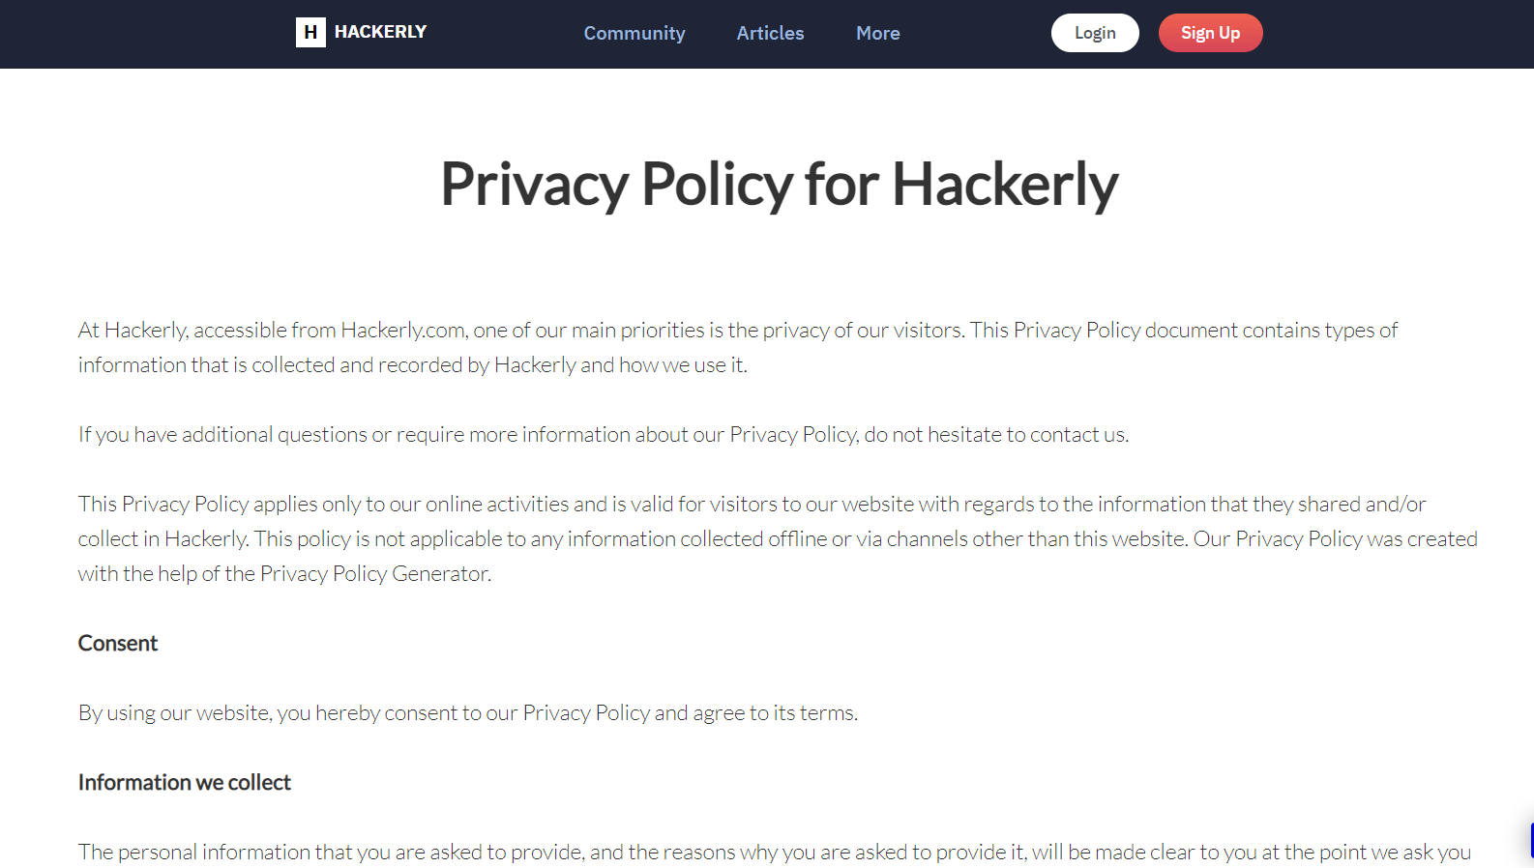Screen dimensions: 1534x868
Task: Click the line starting The personal information
Action: click(x=775, y=853)
